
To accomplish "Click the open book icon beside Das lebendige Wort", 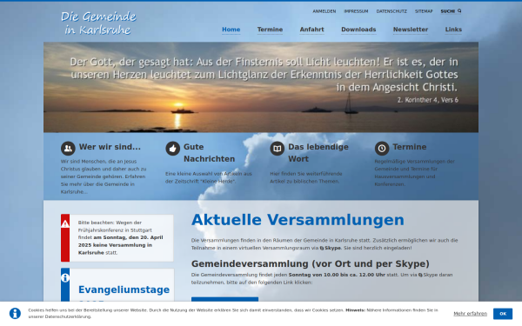I will pos(278,149).
